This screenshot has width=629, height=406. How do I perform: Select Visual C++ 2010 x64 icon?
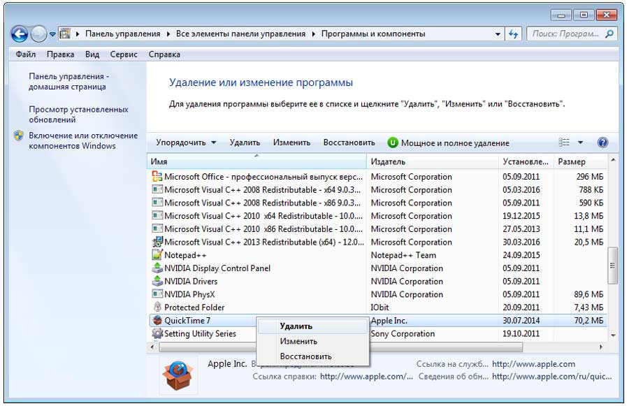pyautogui.click(x=157, y=215)
